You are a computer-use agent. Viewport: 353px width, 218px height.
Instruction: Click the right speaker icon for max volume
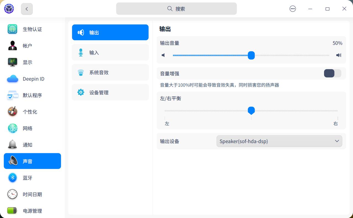(x=338, y=55)
